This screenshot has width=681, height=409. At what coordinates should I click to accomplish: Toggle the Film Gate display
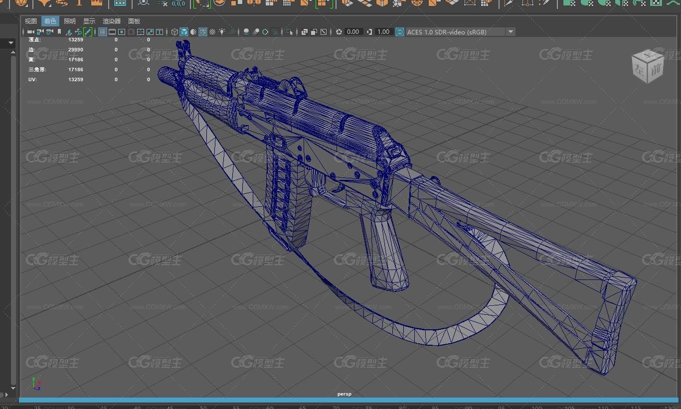[112, 32]
